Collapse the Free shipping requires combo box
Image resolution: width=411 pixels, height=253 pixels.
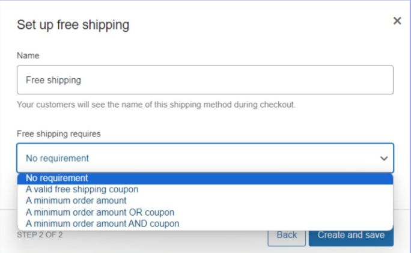(205, 158)
